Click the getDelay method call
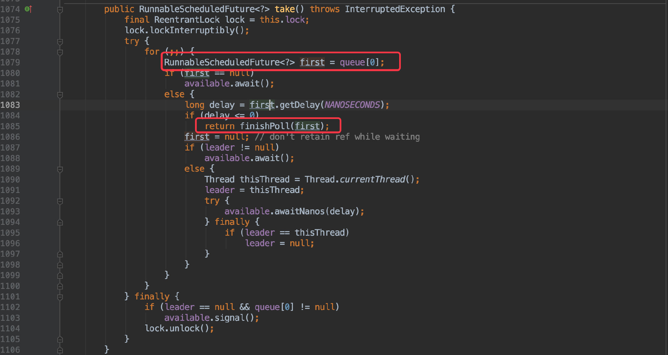This screenshot has width=668, height=355. click(x=299, y=105)
